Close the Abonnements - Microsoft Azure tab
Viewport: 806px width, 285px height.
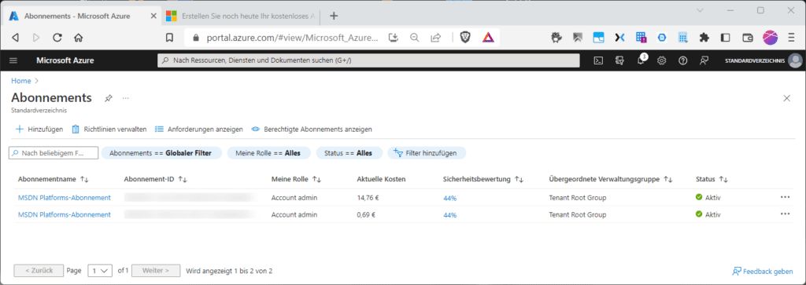(153, 16)
